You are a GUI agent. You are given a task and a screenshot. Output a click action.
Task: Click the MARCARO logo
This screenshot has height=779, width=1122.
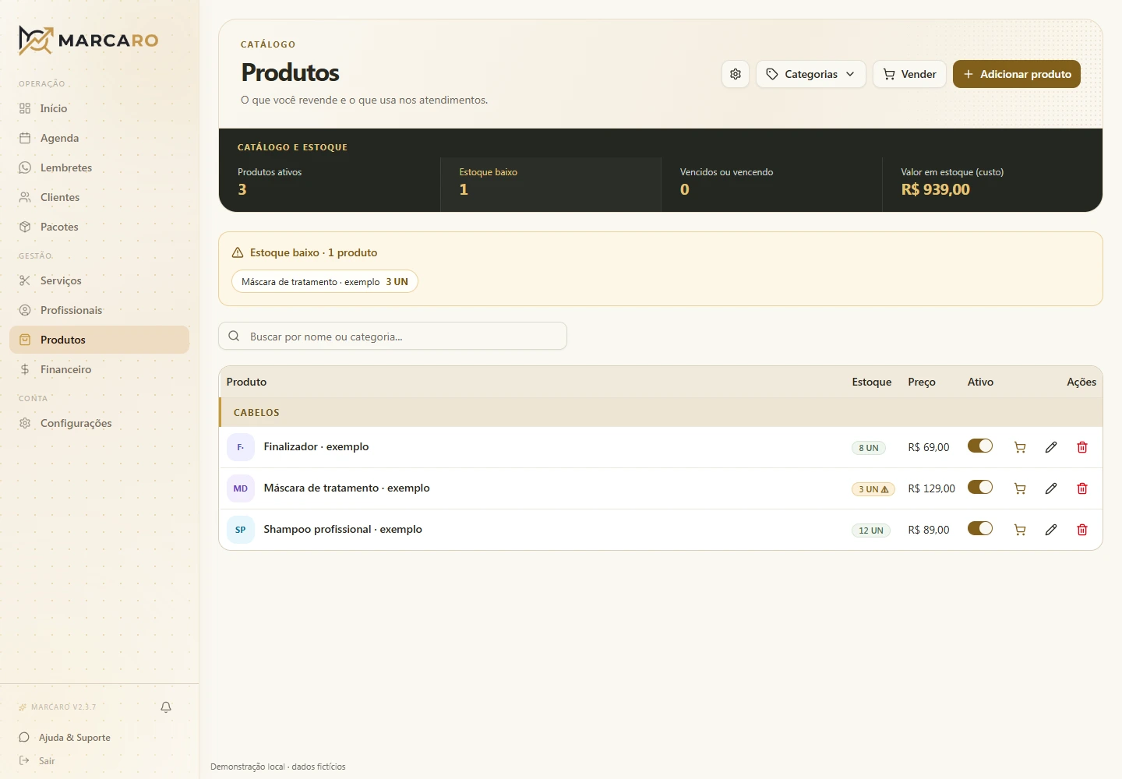tap(88, 41)
